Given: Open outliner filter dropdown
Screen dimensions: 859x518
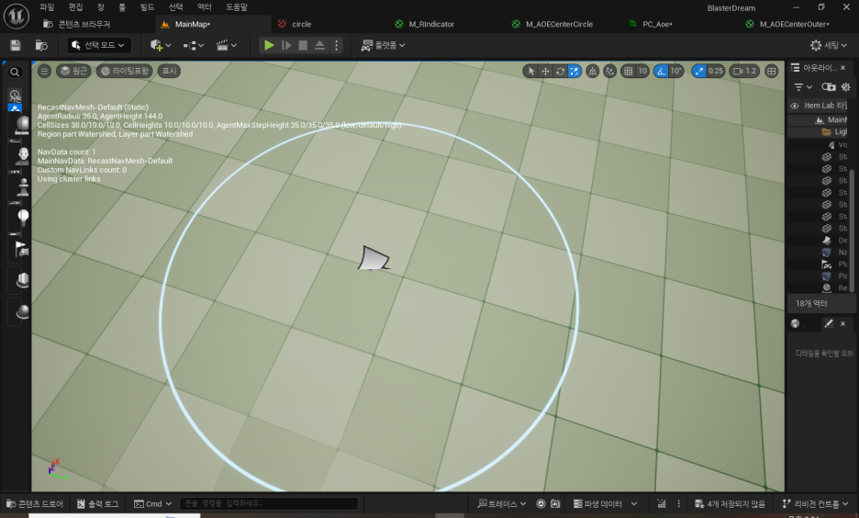Looking at the screenshot, I should pos(803,87).
